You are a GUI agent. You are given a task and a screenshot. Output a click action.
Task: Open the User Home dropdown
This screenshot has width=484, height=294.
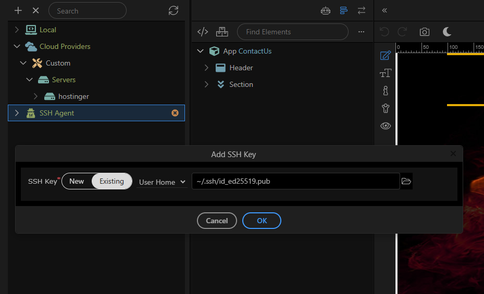point(162,182)
